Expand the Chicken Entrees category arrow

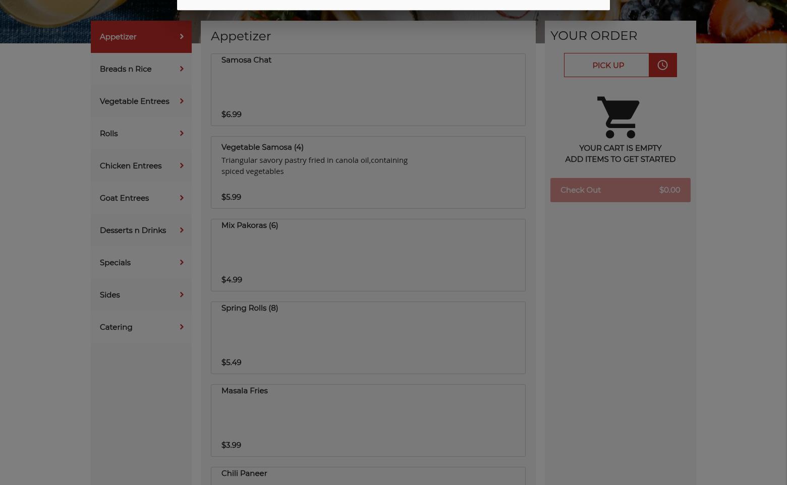tap(182, 165)
